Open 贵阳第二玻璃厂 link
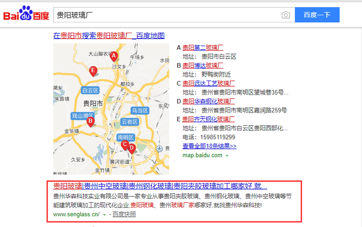This screenshot has width=362, height=227. click(203, 48)
